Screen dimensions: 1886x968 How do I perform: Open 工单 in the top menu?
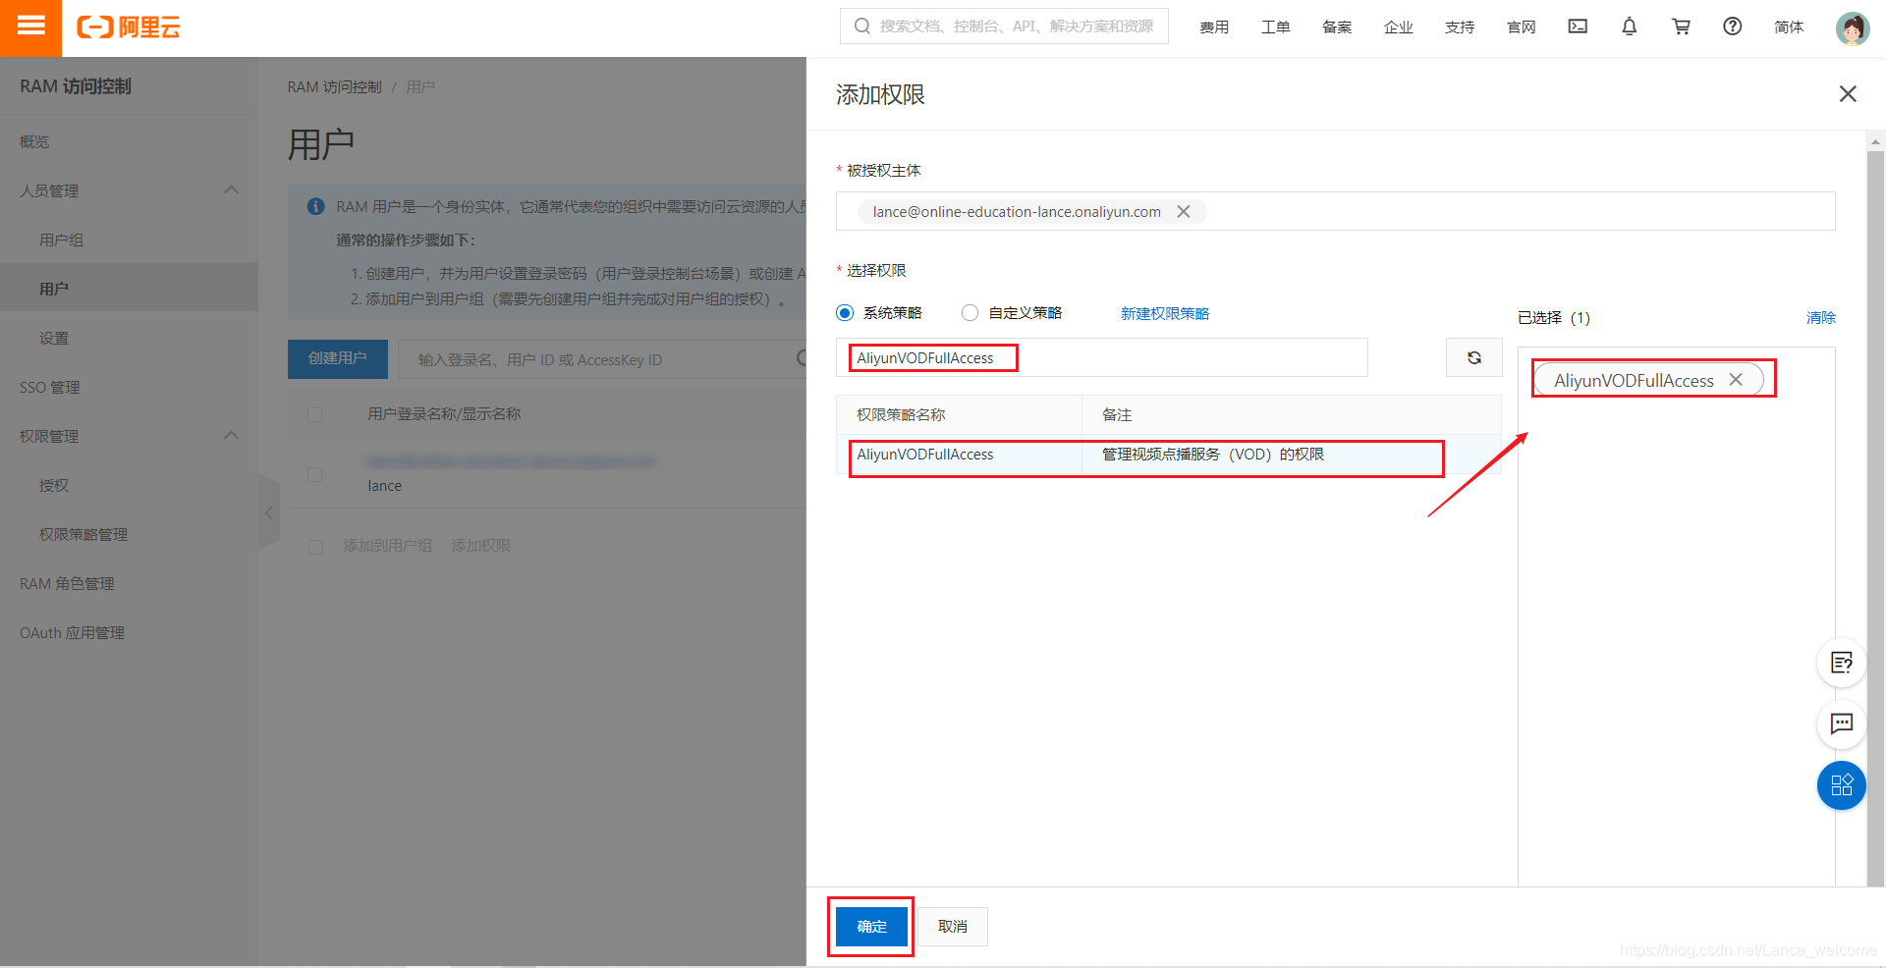[1275, 27]
